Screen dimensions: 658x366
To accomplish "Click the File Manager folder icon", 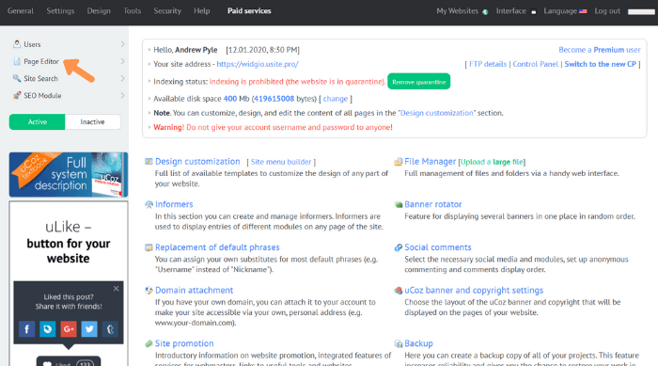I will pyautogui.click(x=399, y=162).
